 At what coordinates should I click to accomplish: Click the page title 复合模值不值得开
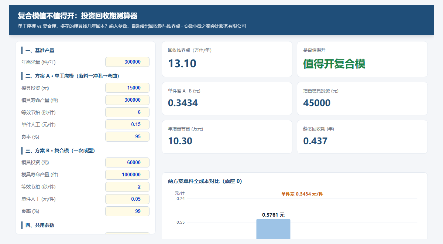click(78, 16)
